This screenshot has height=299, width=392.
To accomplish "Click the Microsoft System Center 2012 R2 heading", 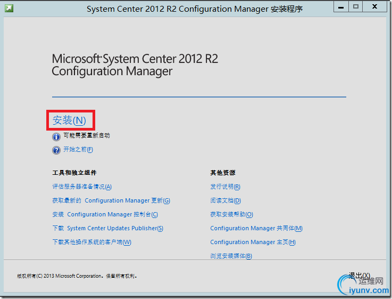I will (x=135, y=65).
